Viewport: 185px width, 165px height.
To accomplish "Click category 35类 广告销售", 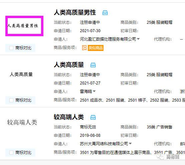I will coord(159,127).
